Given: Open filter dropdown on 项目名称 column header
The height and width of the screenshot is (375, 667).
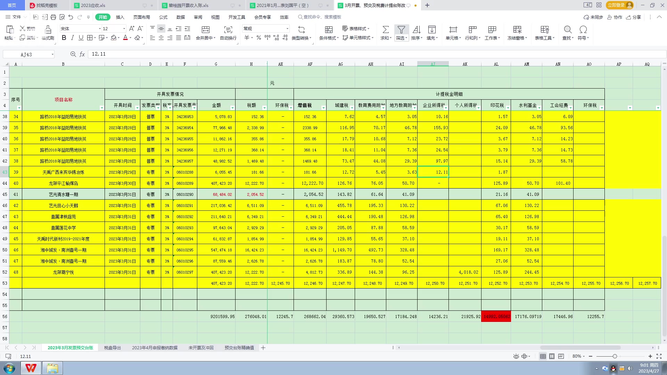Looking at the screenshot, I should point(102,108).
